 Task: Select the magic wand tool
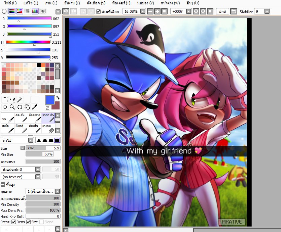pyautogui.click(x=20, y=100)
